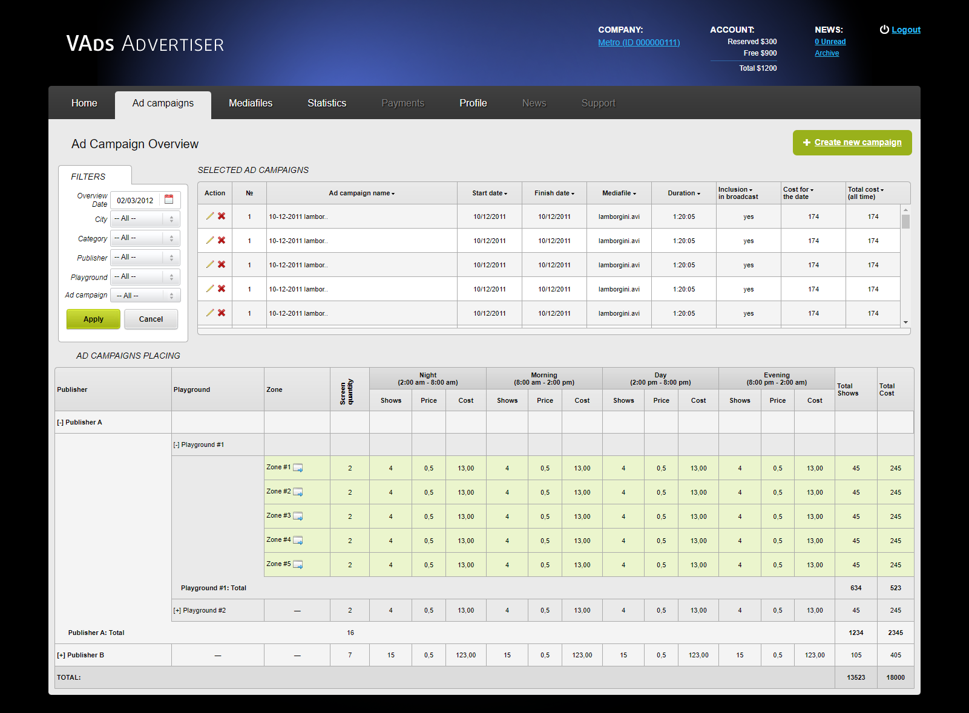Image resolution: width=969 pixels, height=713 pixels.
Task: Click the campaigns list scroll-up arrow
Action: point(905,209)
